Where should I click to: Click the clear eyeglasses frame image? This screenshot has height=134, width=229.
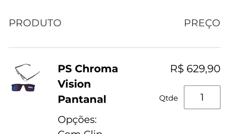[x=27, y=72]
